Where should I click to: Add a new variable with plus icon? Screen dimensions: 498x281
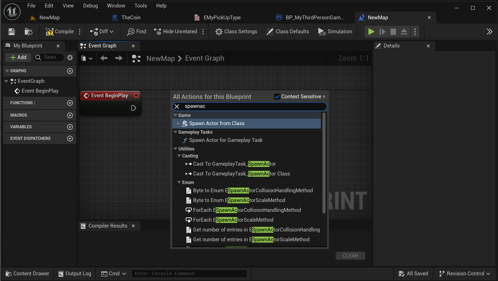pos(70,127)
